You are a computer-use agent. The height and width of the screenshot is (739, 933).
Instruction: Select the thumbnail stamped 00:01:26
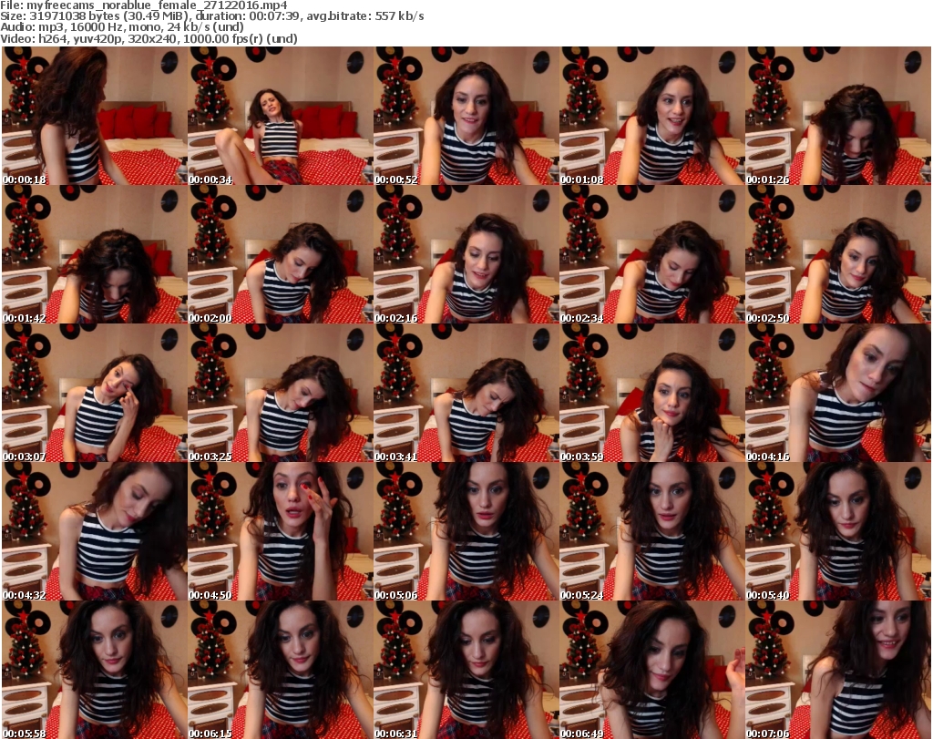pos(838,116)
